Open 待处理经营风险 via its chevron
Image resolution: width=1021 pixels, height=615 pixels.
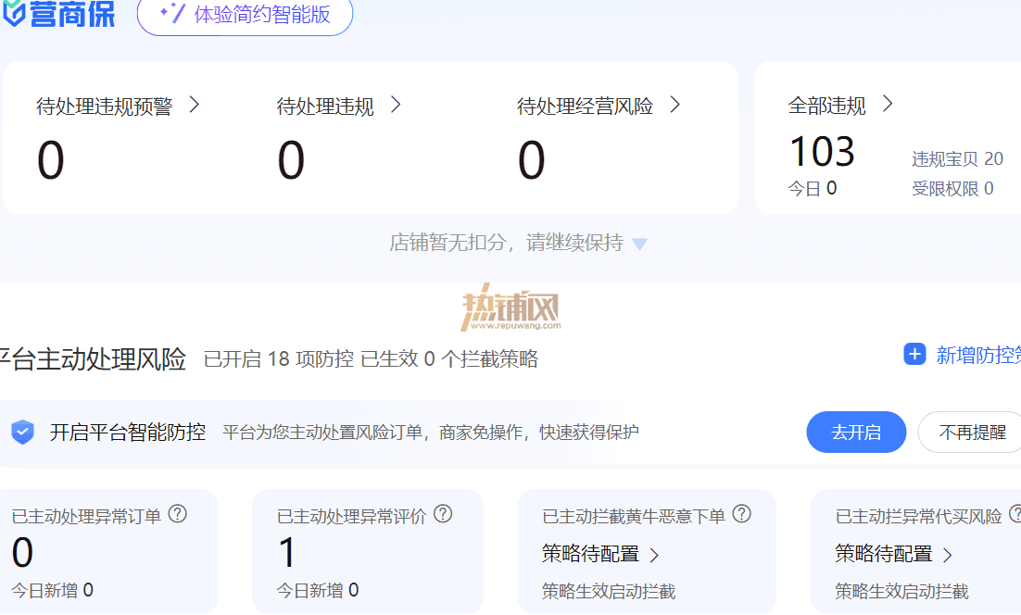pyautogui.click(x=675, y=105)
